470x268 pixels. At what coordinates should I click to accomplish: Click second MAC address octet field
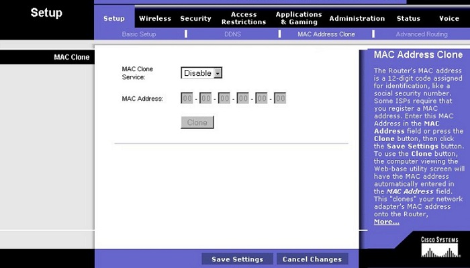pyautogui.click(x=205, y=98)
